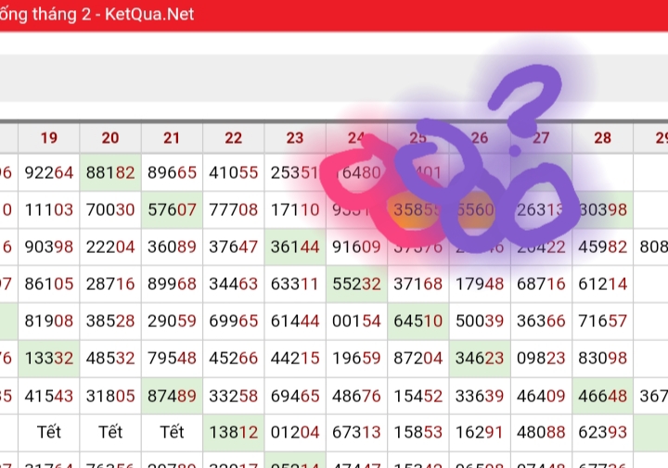Screen dimensions: 668x468
Task: Select the green cell 55232
Action: [x=356, y=285]
